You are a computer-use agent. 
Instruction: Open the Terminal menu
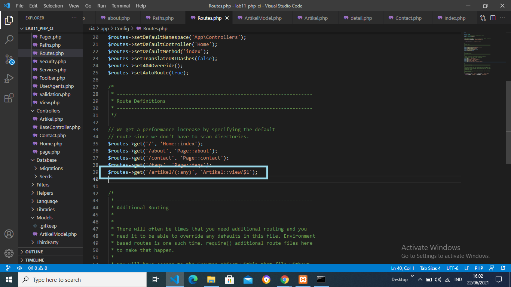coord(120,6)
